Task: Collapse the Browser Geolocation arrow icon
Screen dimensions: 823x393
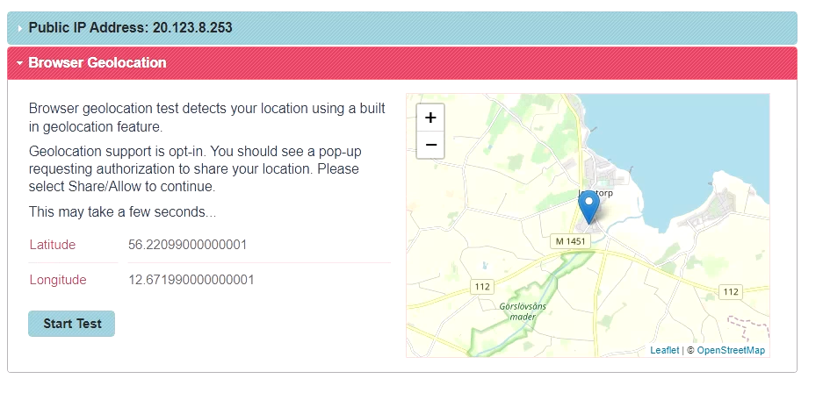Action: (x=20, y=63)
